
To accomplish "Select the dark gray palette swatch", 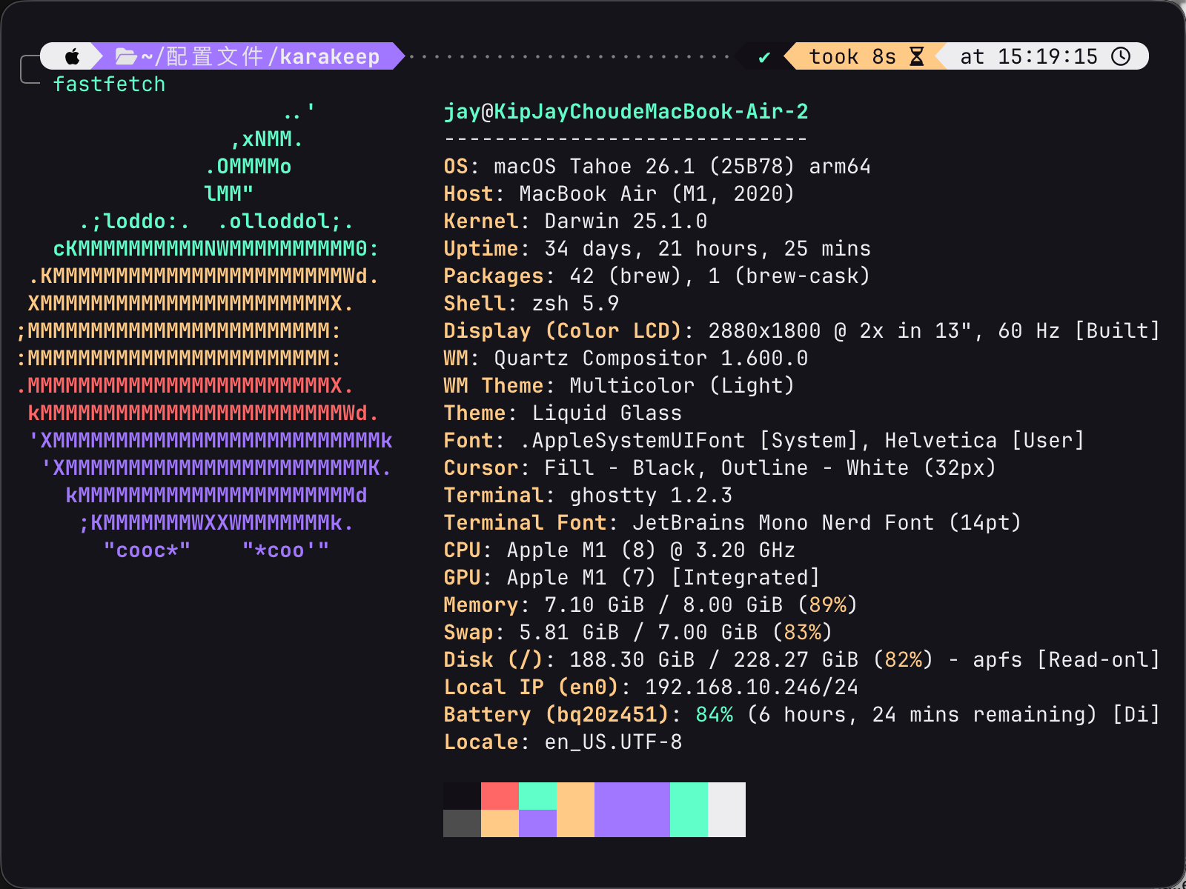I will point(462,823).
